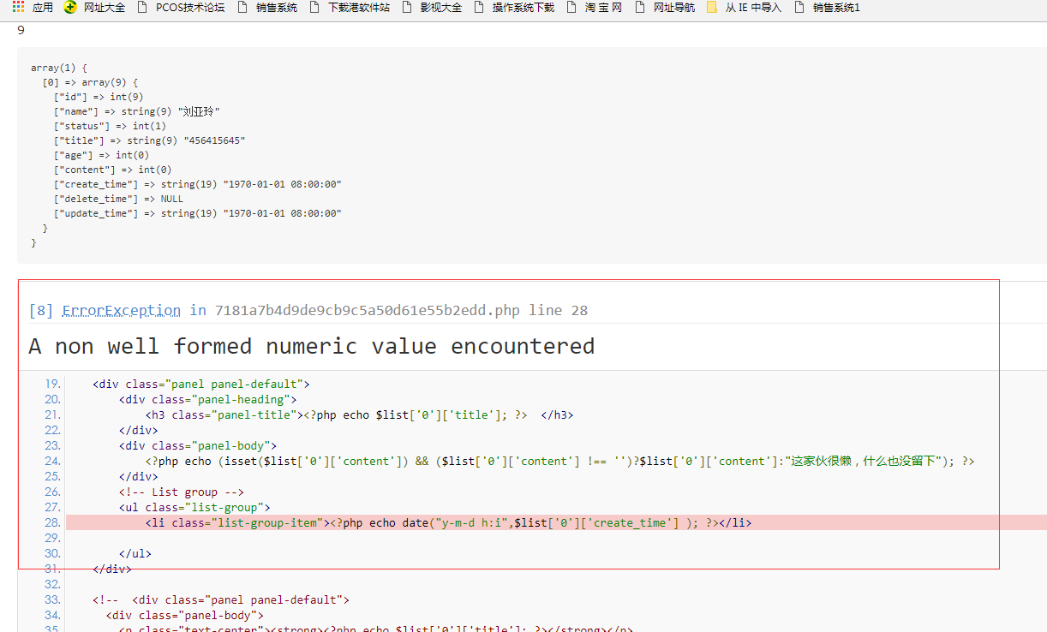Open the 影视大全 bookmark
Image resolution: width=1047 pixels, height=632 pixels.
431,8
